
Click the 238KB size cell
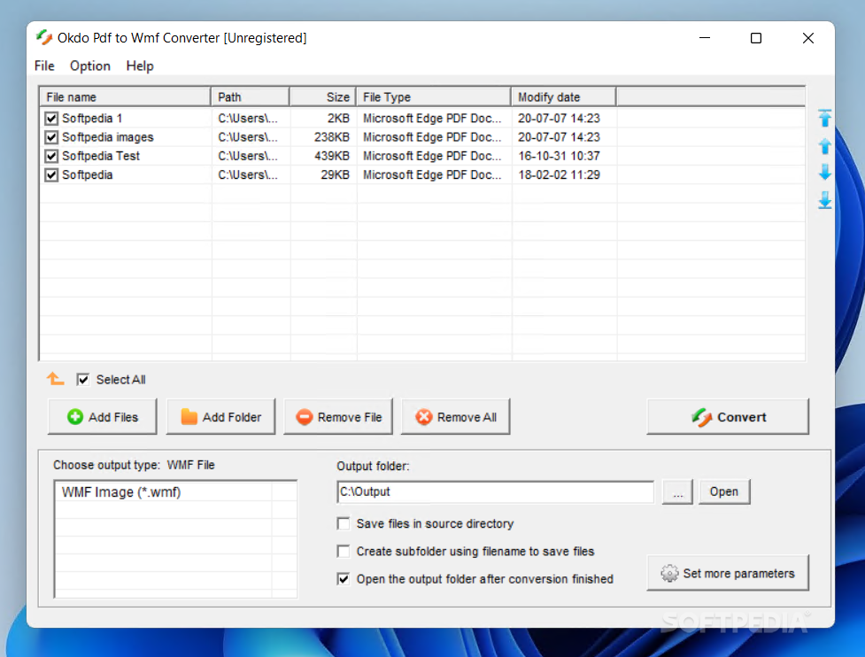[x=332, y=137]
